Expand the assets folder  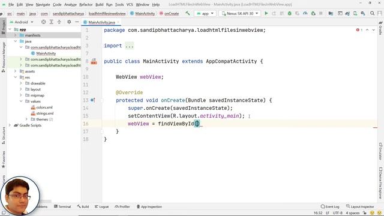16,71
